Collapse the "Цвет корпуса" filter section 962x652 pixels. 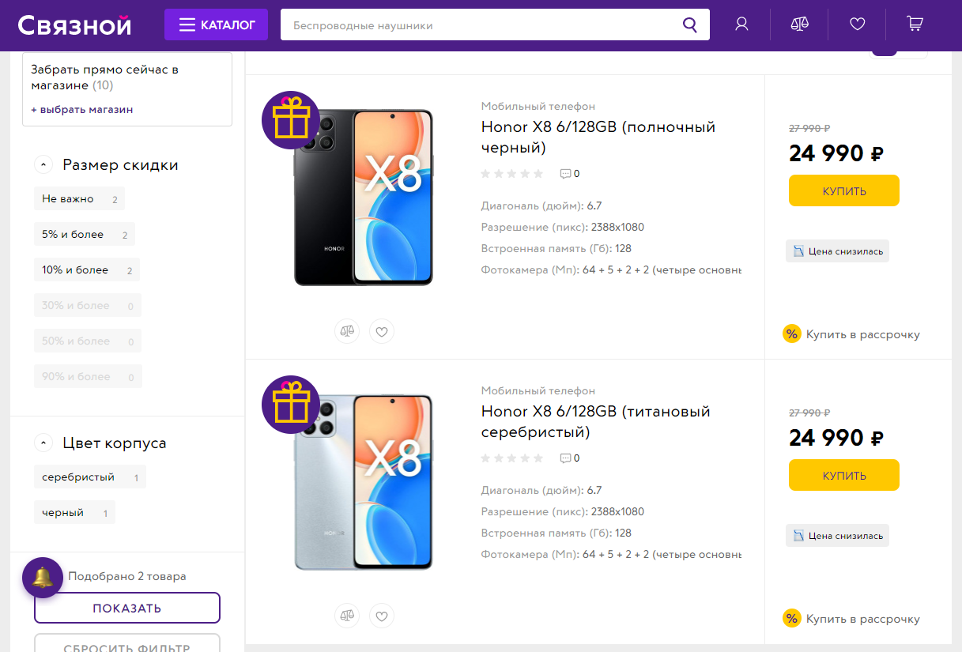point(43,443)
